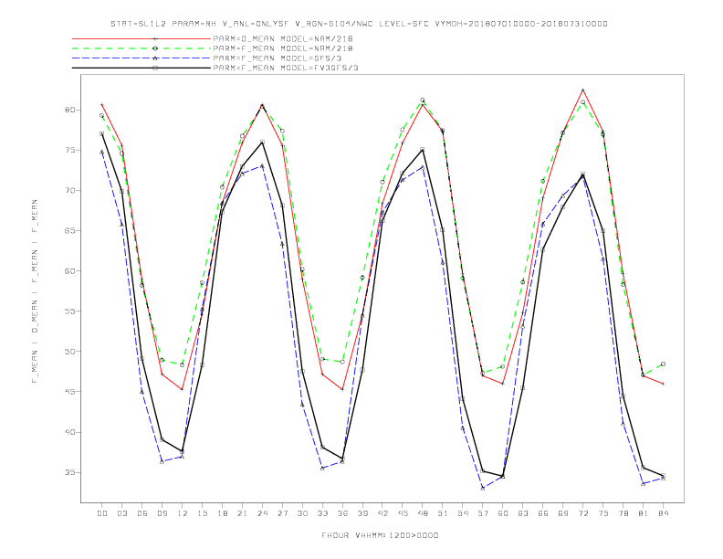This screenshot has height=559, width=723.
Task: Click x-axis tick label 51
Action: [443, 513]
